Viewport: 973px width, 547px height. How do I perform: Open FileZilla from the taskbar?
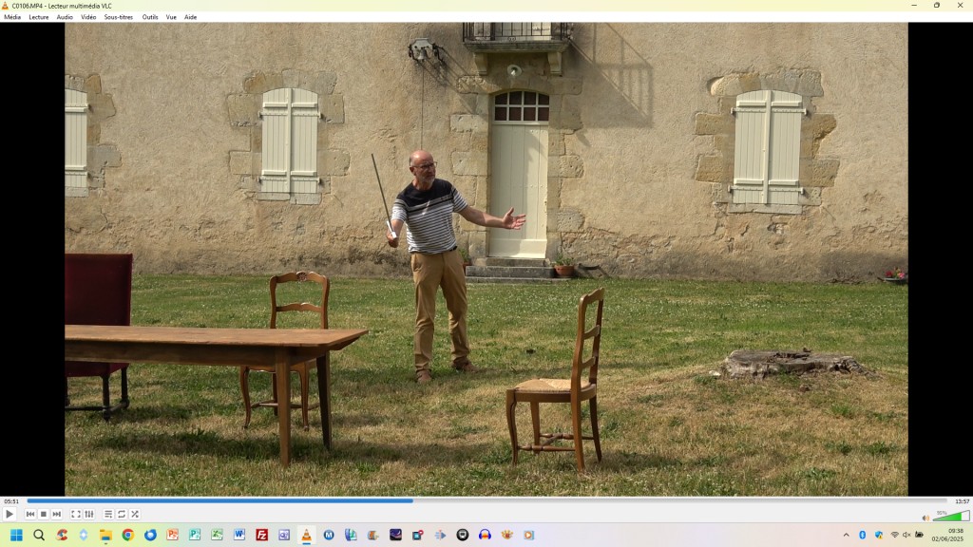(x=261, y=535)
